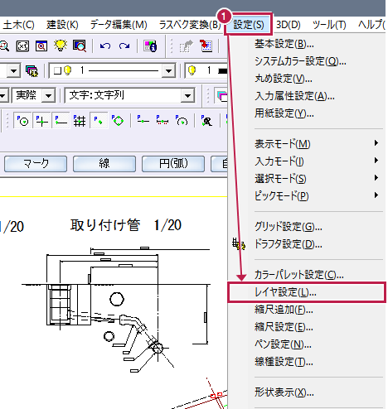Click the 取り付け管 1/20 drawing title

tap(126, 225)
